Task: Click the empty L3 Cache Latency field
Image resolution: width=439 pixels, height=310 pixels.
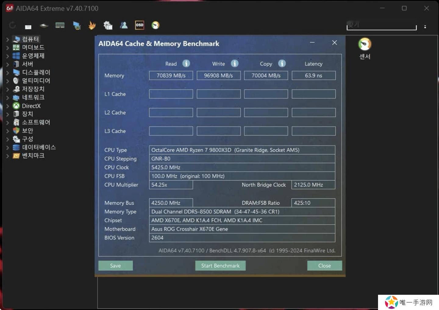Action: click(x=314, y=131)
